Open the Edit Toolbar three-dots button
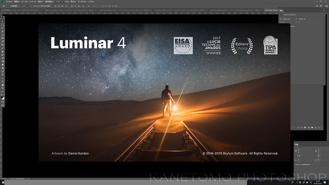Image resolution: width=329 pixels, height=185 pixels. (x=3, y=92)
